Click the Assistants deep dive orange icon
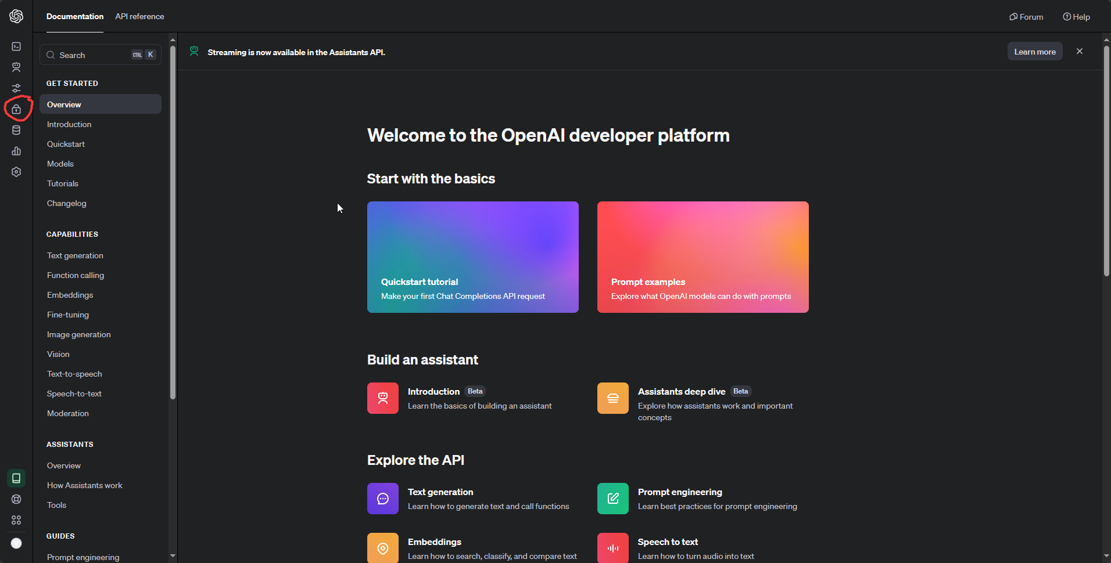The image size is (1111, 563). pyautogui.click(x=613, y=398)
